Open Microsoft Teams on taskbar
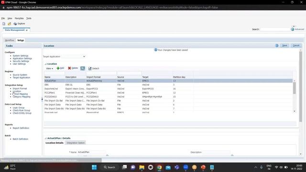 [177, 167]
